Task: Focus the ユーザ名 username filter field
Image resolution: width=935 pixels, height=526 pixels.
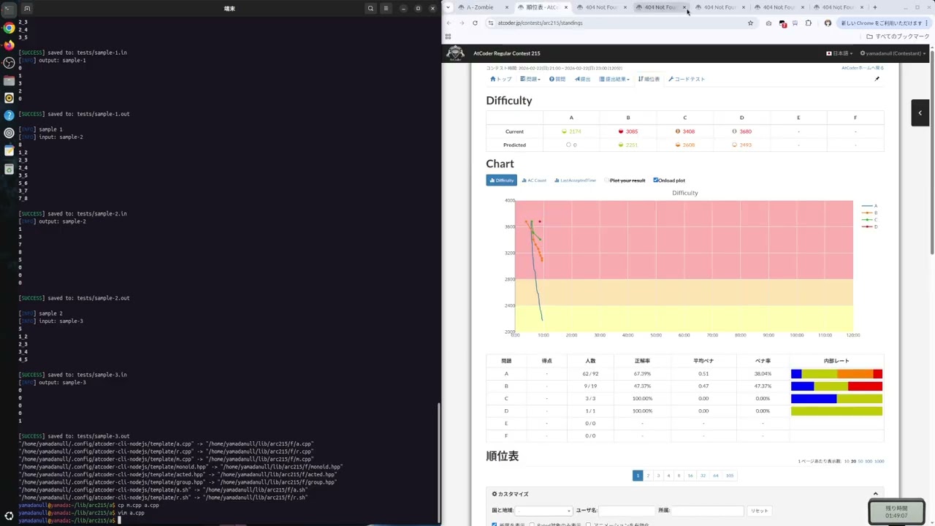Action: coord(626,511)
